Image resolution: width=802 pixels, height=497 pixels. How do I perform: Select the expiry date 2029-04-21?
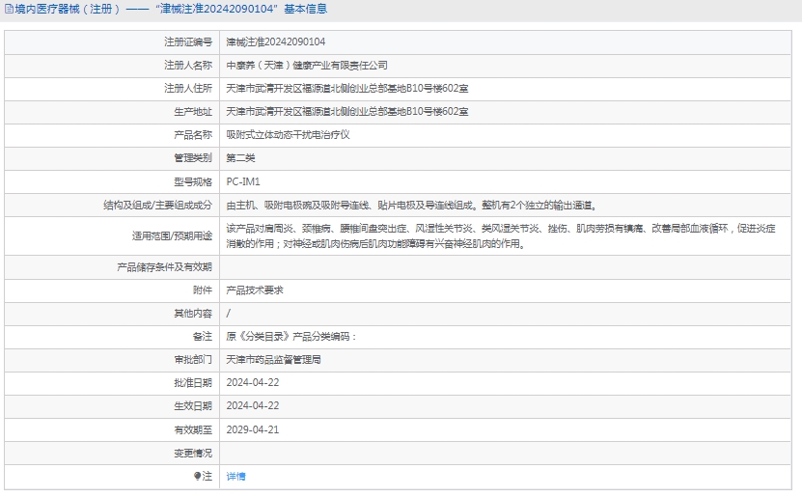[252, 429]
